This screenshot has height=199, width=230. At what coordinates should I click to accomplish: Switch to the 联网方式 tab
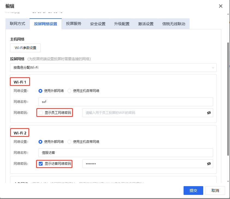coord(17,24)
